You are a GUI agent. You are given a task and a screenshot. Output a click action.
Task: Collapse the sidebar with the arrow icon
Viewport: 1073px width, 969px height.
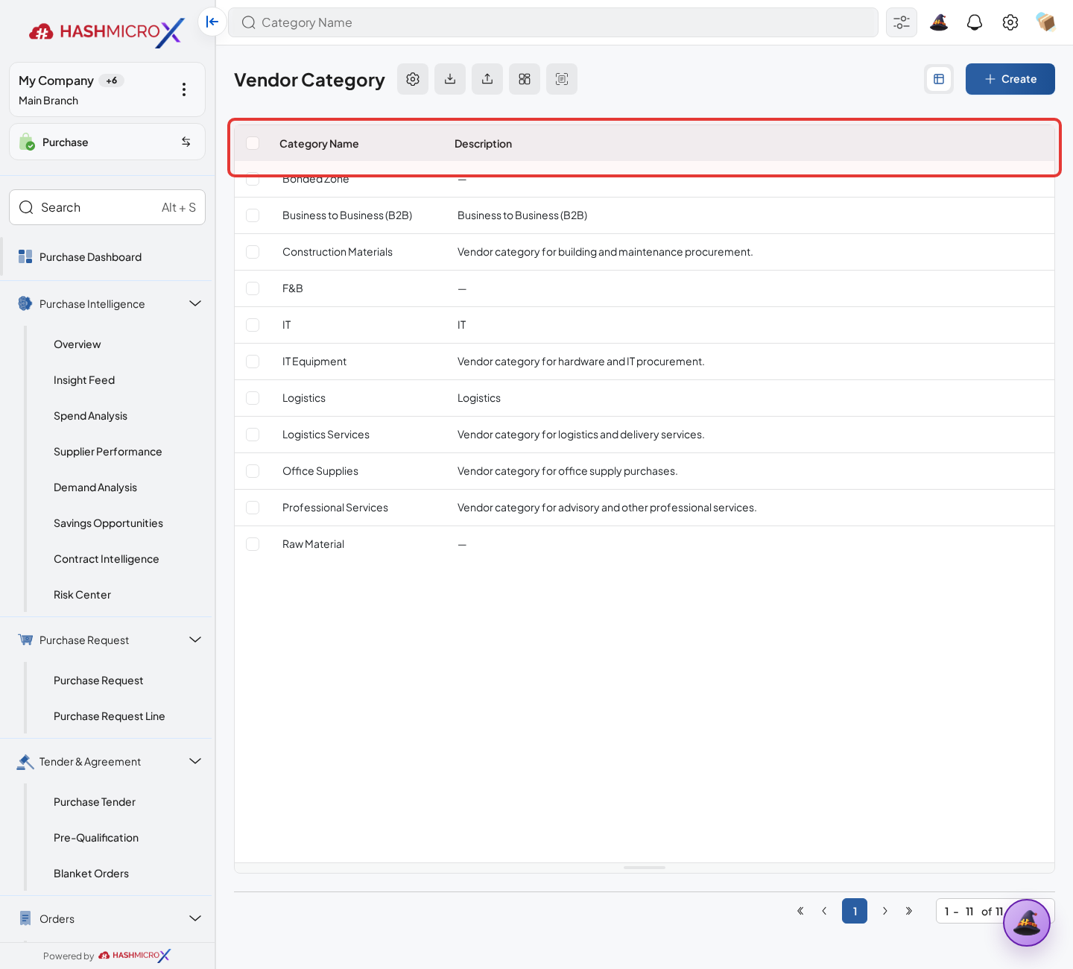click(x=212, y=22)
